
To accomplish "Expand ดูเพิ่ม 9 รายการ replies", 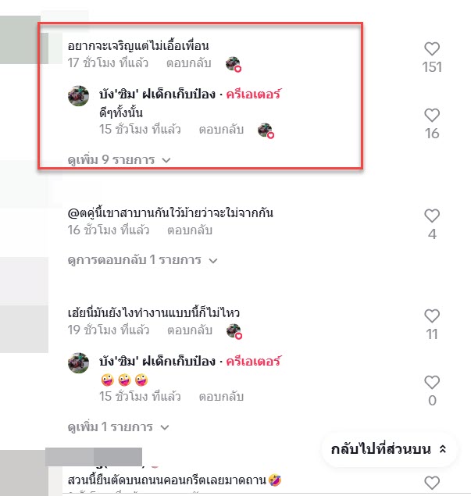I will pos(119,160).
